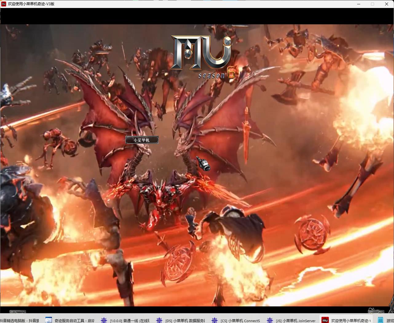Click the MU app icon in title bar
394x323 pixels.
click(4, 4)
